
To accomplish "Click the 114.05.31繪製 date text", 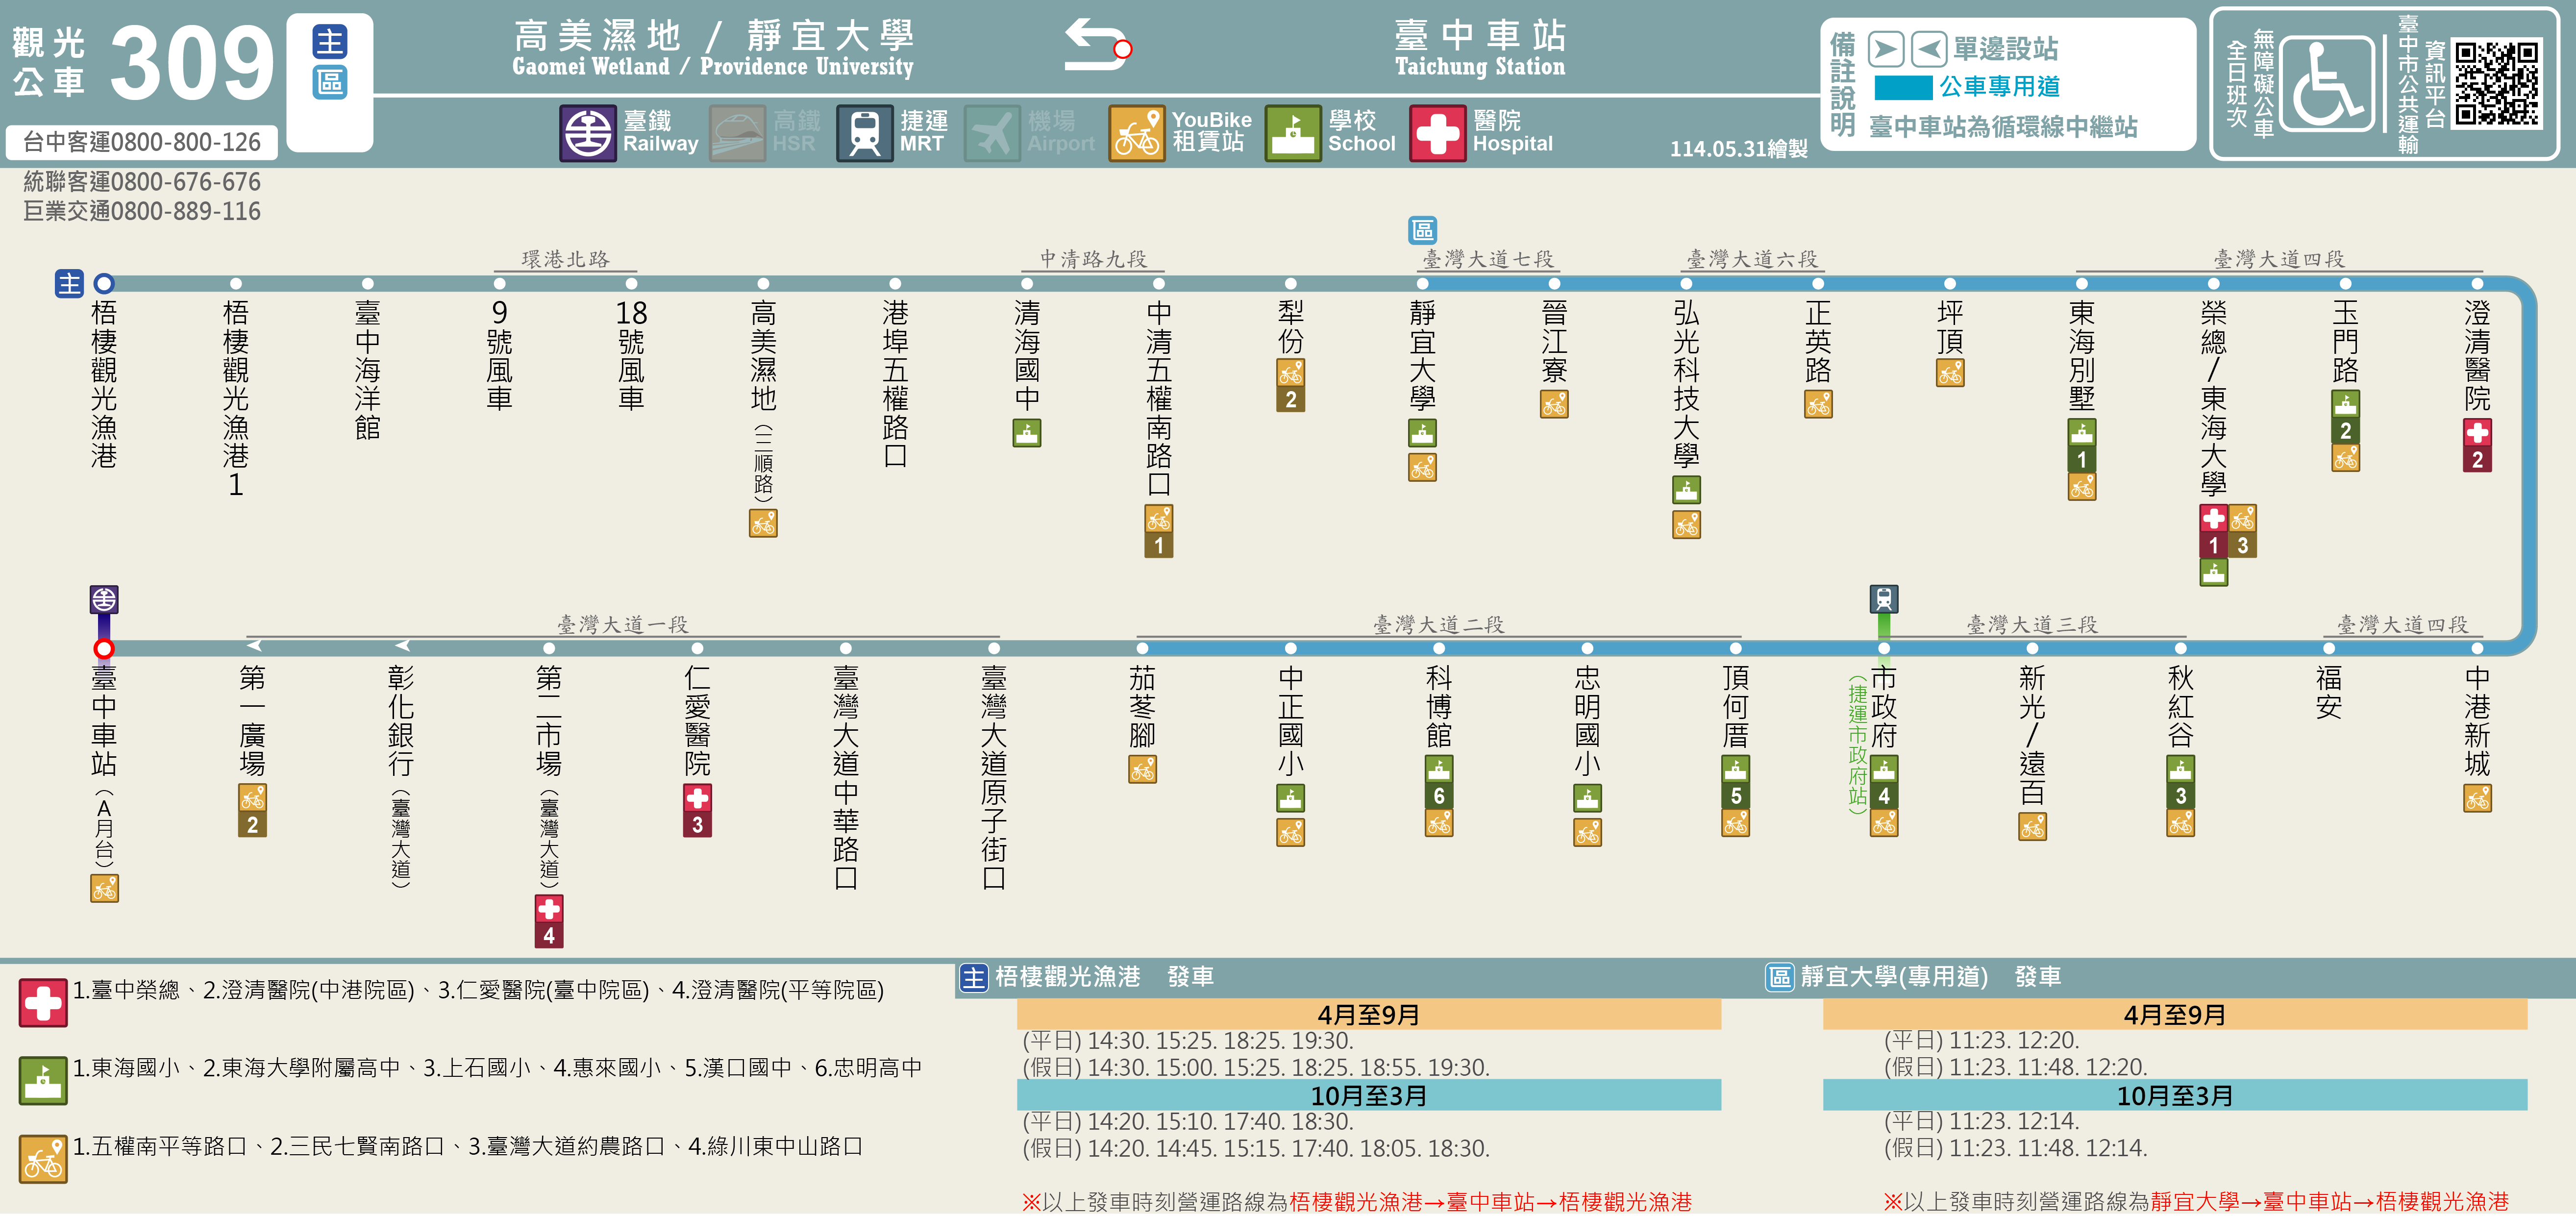I will [1739, 149].
